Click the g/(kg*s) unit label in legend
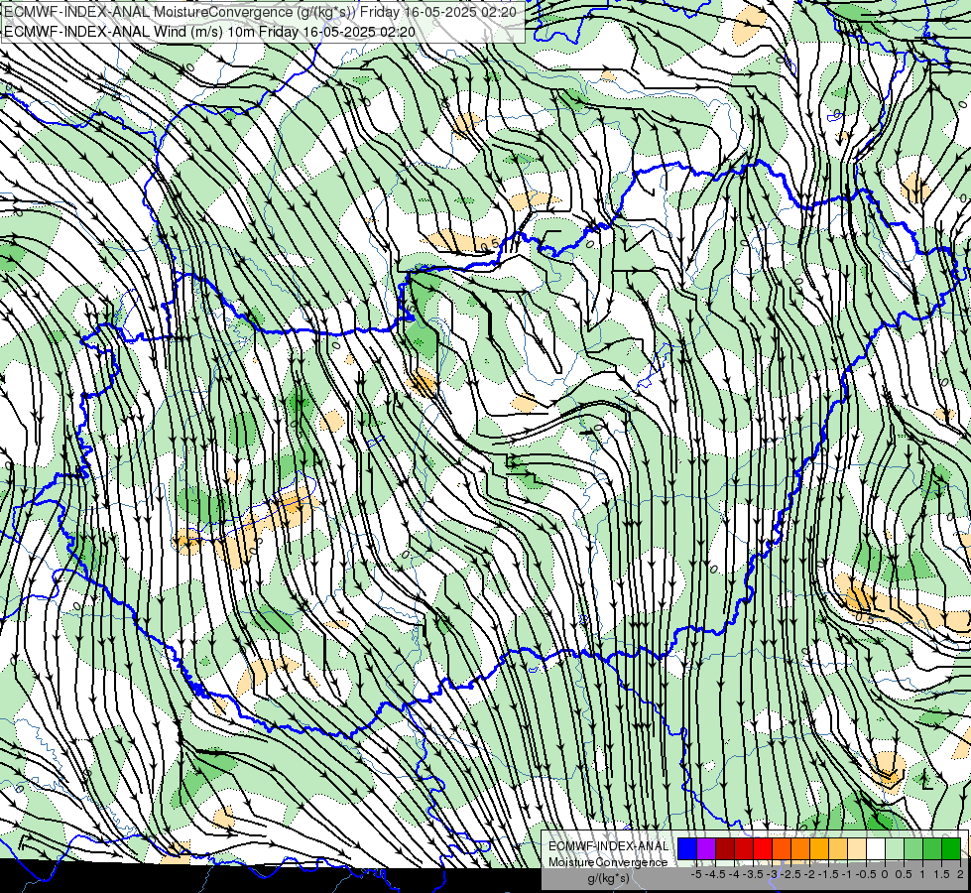The width and height of the screenshot is (971, 893). pyautogui.click(x=608, y=879)
